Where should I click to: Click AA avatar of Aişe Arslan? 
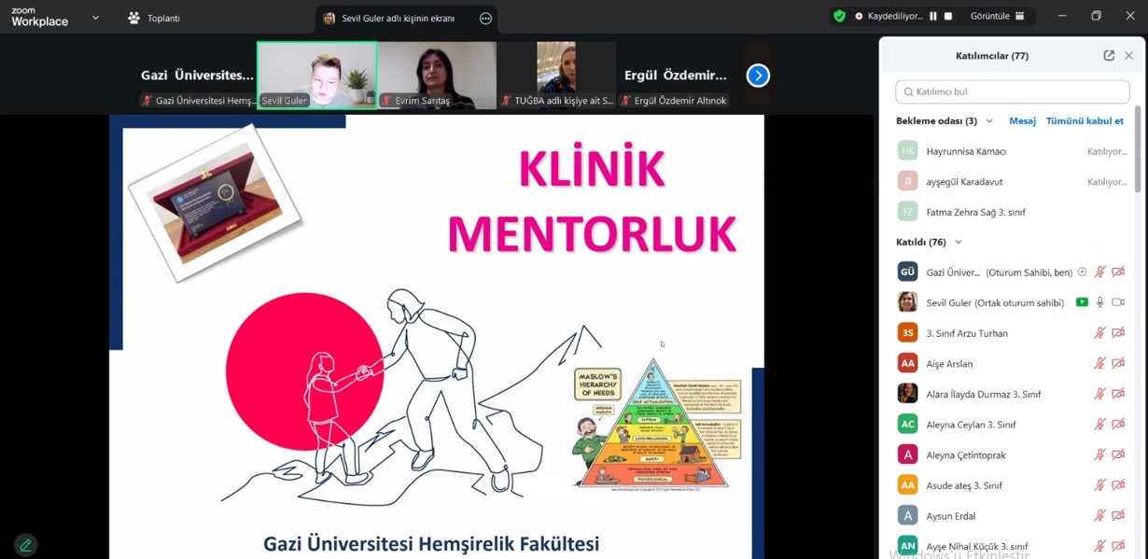pos(907,363)
